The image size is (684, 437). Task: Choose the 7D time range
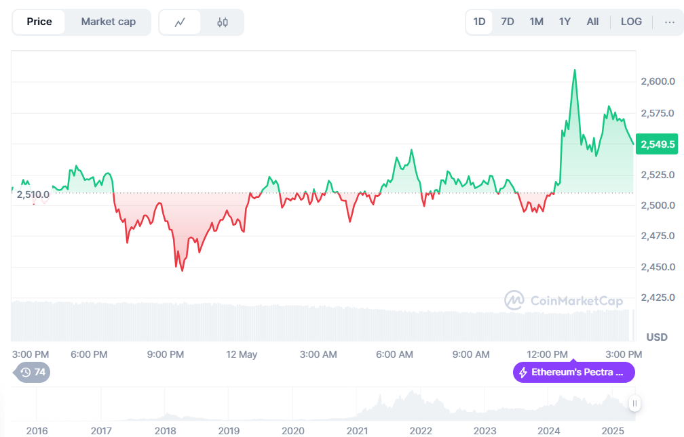[x=508, y=22]
